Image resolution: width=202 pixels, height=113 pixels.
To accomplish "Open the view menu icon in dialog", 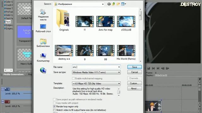I will pyautogui.click(x=123, y=4).
